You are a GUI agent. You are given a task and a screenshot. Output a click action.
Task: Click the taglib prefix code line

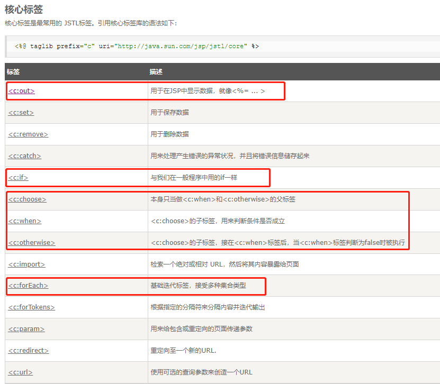tap(137, 46)
